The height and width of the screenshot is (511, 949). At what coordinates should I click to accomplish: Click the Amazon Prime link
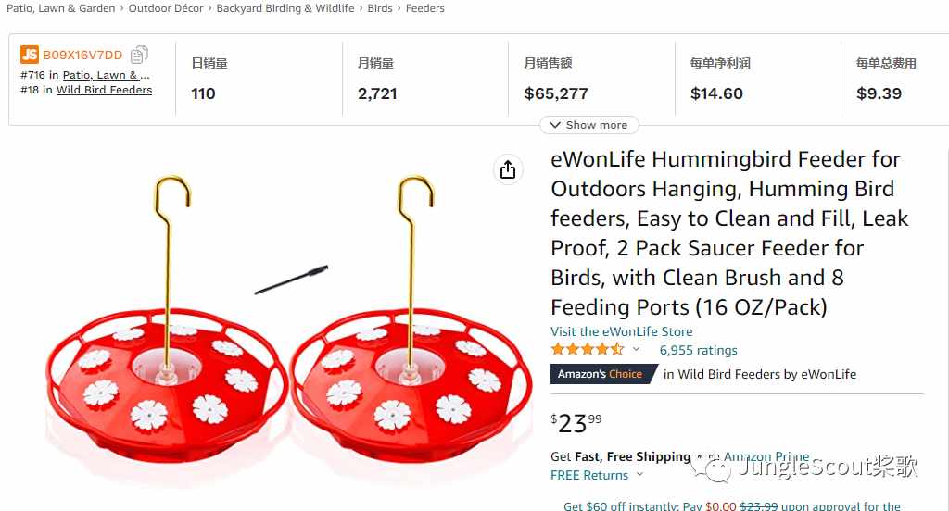(x=766, y=456)
